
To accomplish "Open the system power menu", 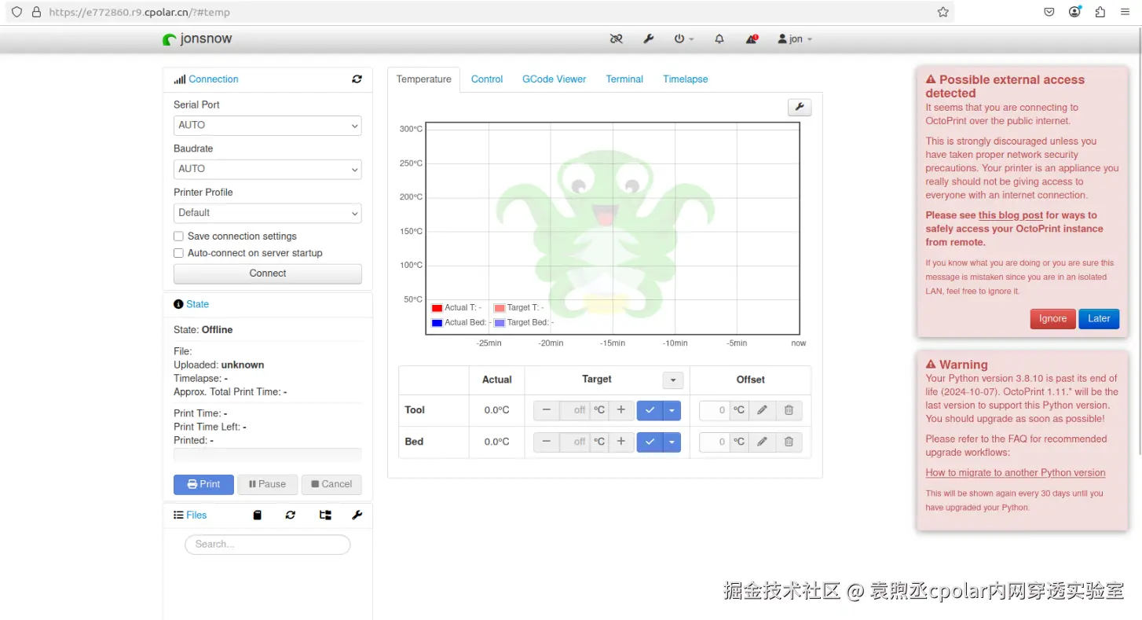I will pos(684,39).
